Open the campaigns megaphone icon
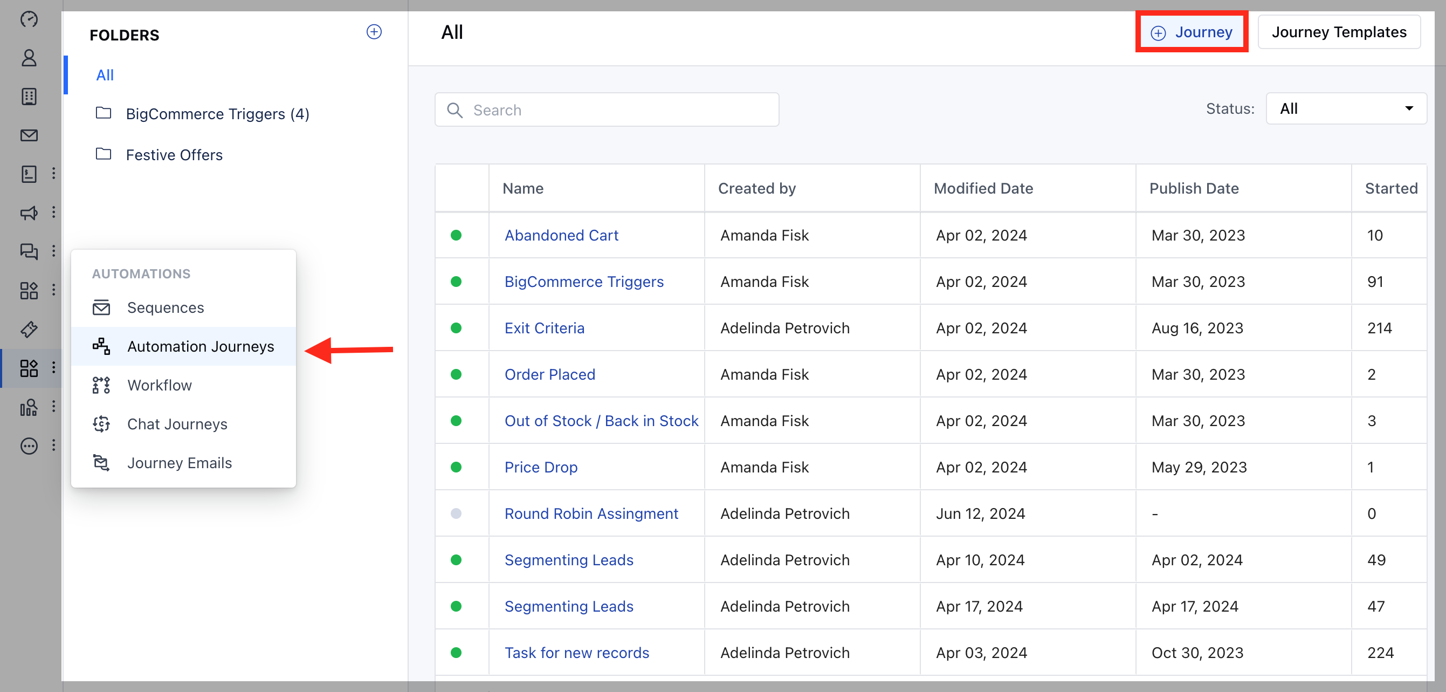 pos(29,213)
